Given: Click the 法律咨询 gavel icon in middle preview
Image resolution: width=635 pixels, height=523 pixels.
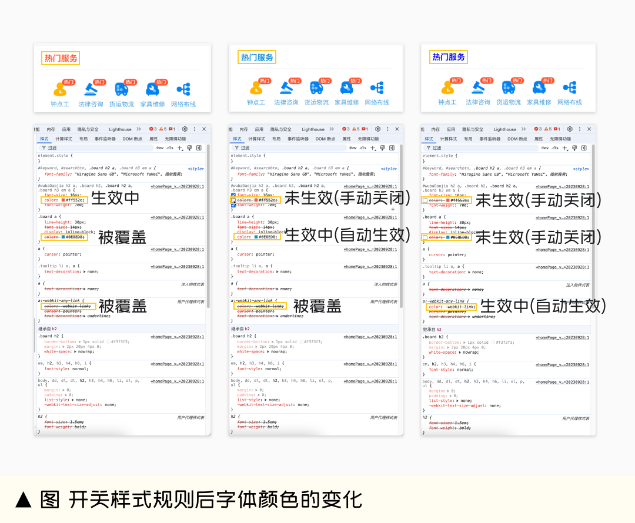Looking at the screenshot, I should [286, 88].
